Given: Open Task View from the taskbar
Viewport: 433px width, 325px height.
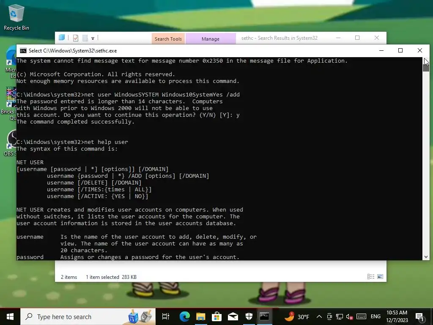Looking at the screenshot, I should pos(165,317).
